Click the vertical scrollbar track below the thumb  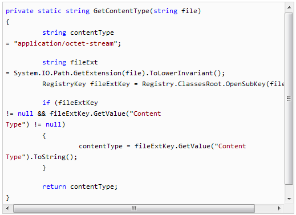289,189
